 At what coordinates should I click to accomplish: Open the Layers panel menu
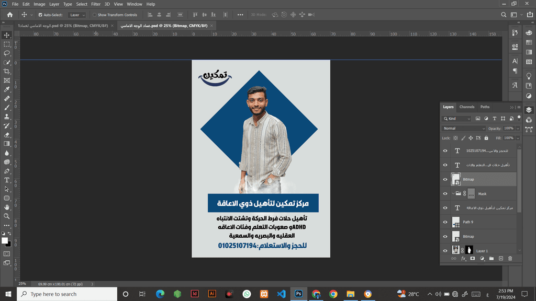click(x=519, y=107)
